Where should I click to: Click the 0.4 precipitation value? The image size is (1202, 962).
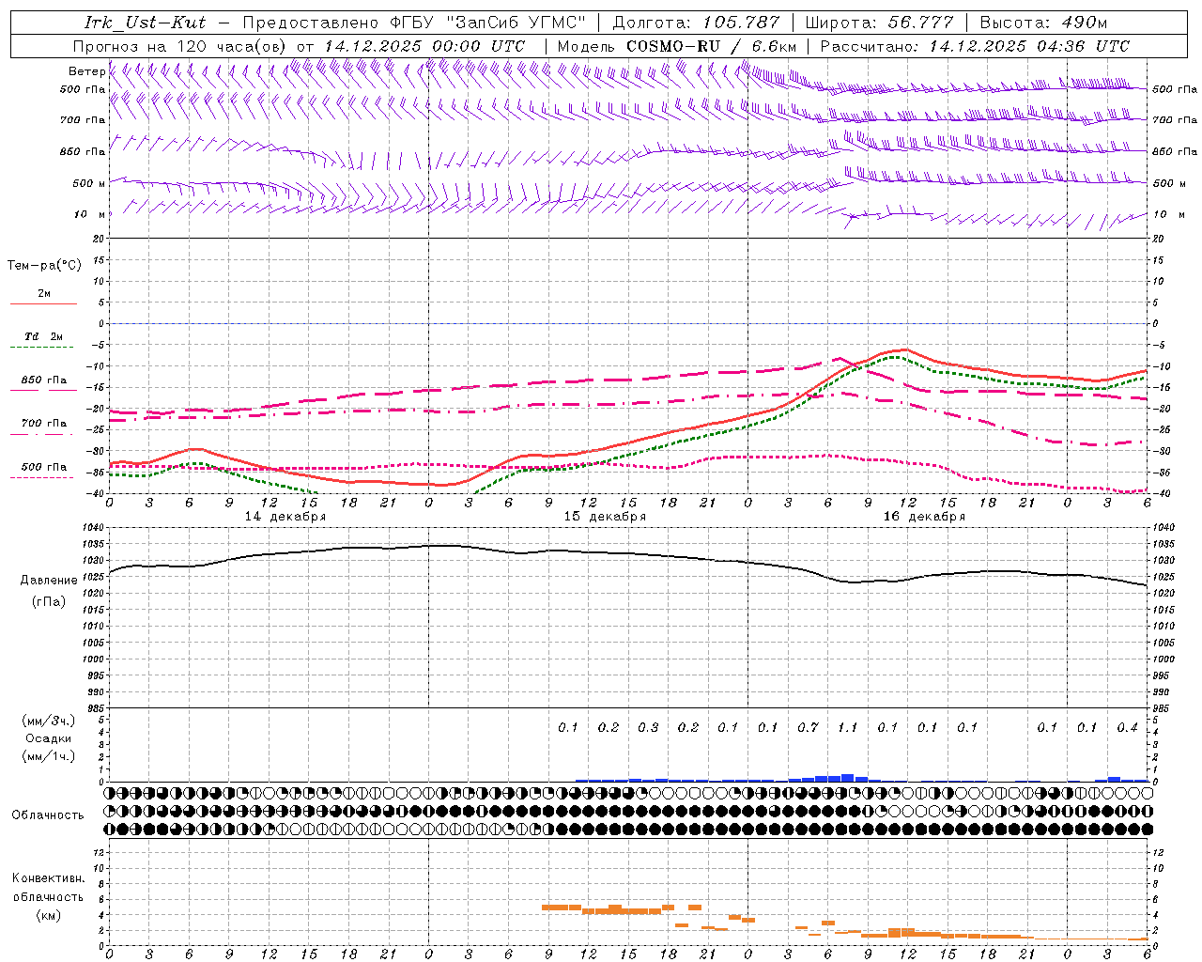click(1127, 727)
